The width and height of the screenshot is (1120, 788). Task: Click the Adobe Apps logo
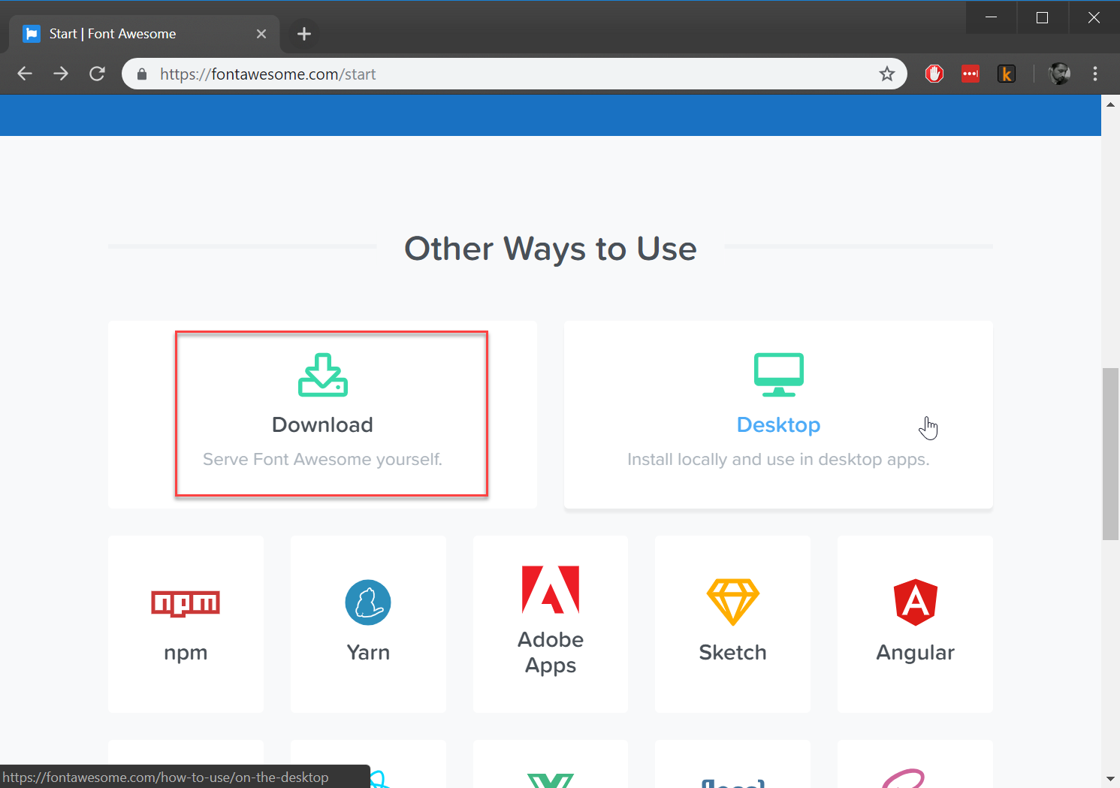(551, 590)
